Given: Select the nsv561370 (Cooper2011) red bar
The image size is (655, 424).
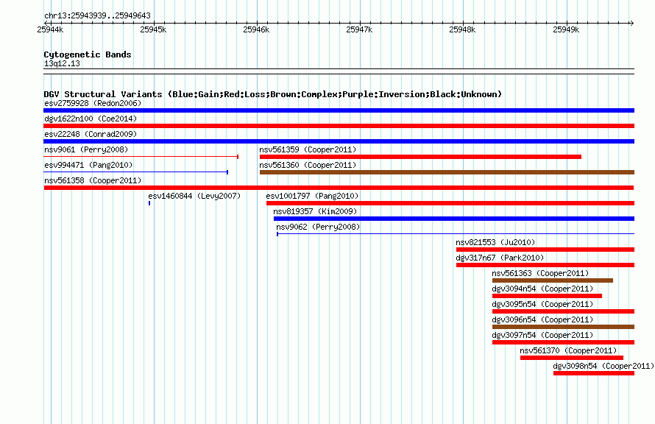Looking at the screenshot, I should [x=571, y=358].
